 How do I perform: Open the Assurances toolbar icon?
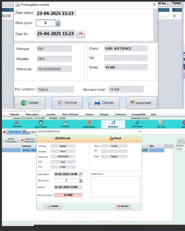pos(137,124)
